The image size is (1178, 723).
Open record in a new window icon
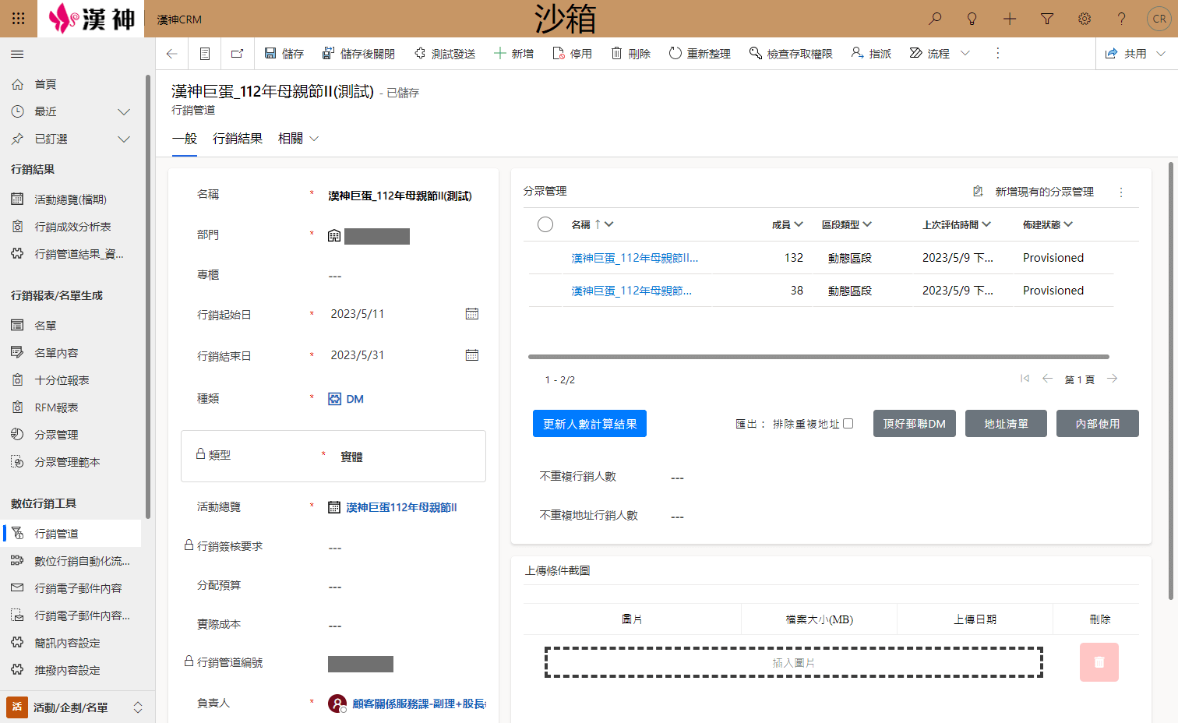[x=238, y=54]
